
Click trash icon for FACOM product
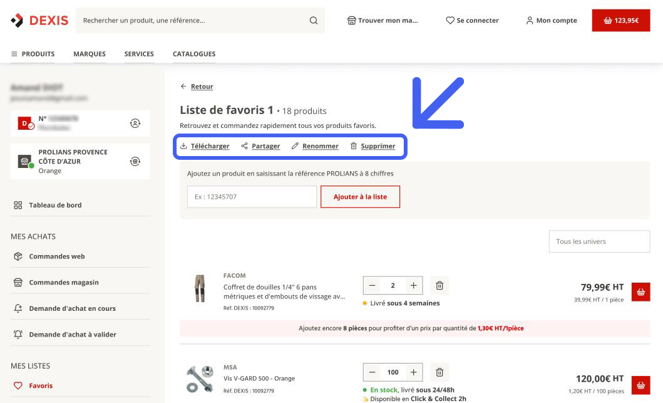coord(439,285)
